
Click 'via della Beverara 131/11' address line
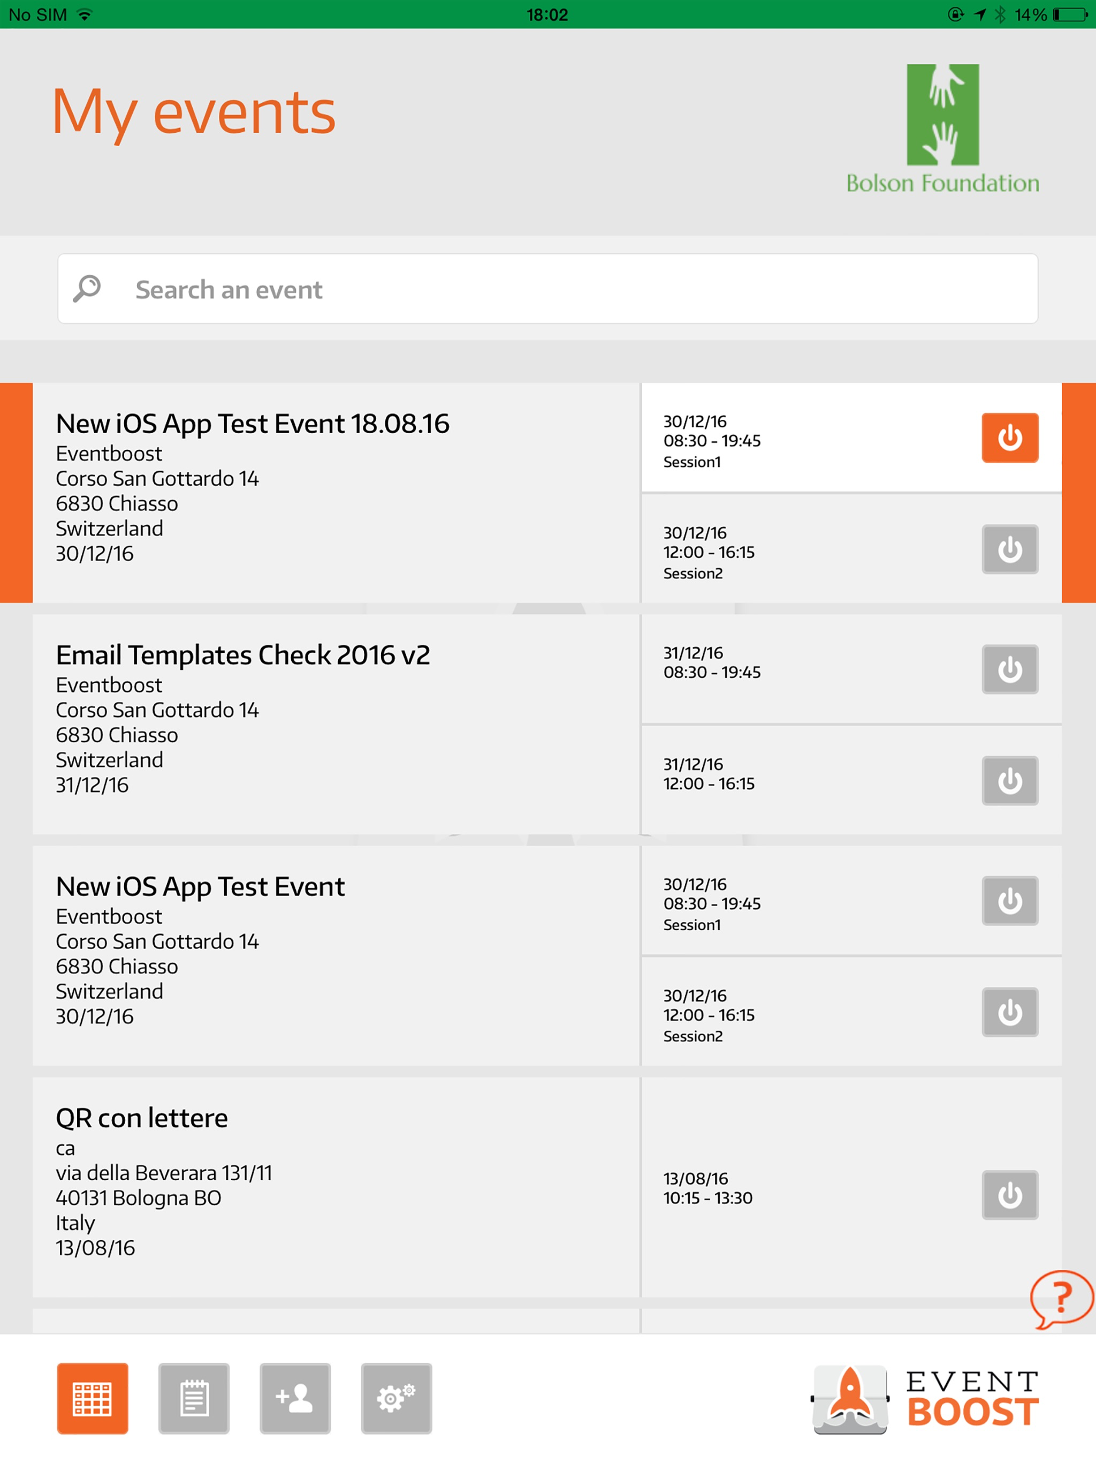pyautogui.click(x=164, y=1173)
